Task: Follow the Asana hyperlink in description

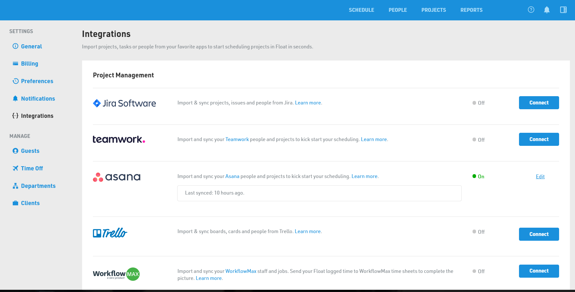Action: [232, 176]
